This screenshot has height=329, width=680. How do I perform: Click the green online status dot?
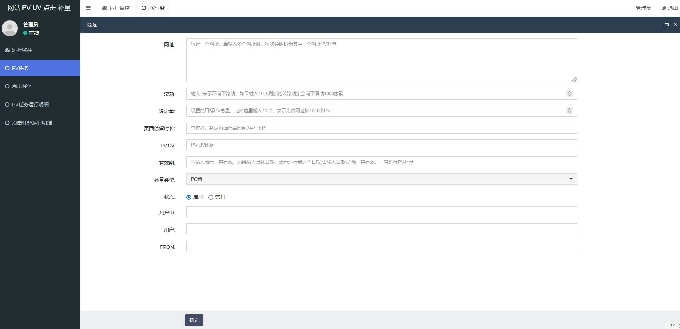click(25, 33)
